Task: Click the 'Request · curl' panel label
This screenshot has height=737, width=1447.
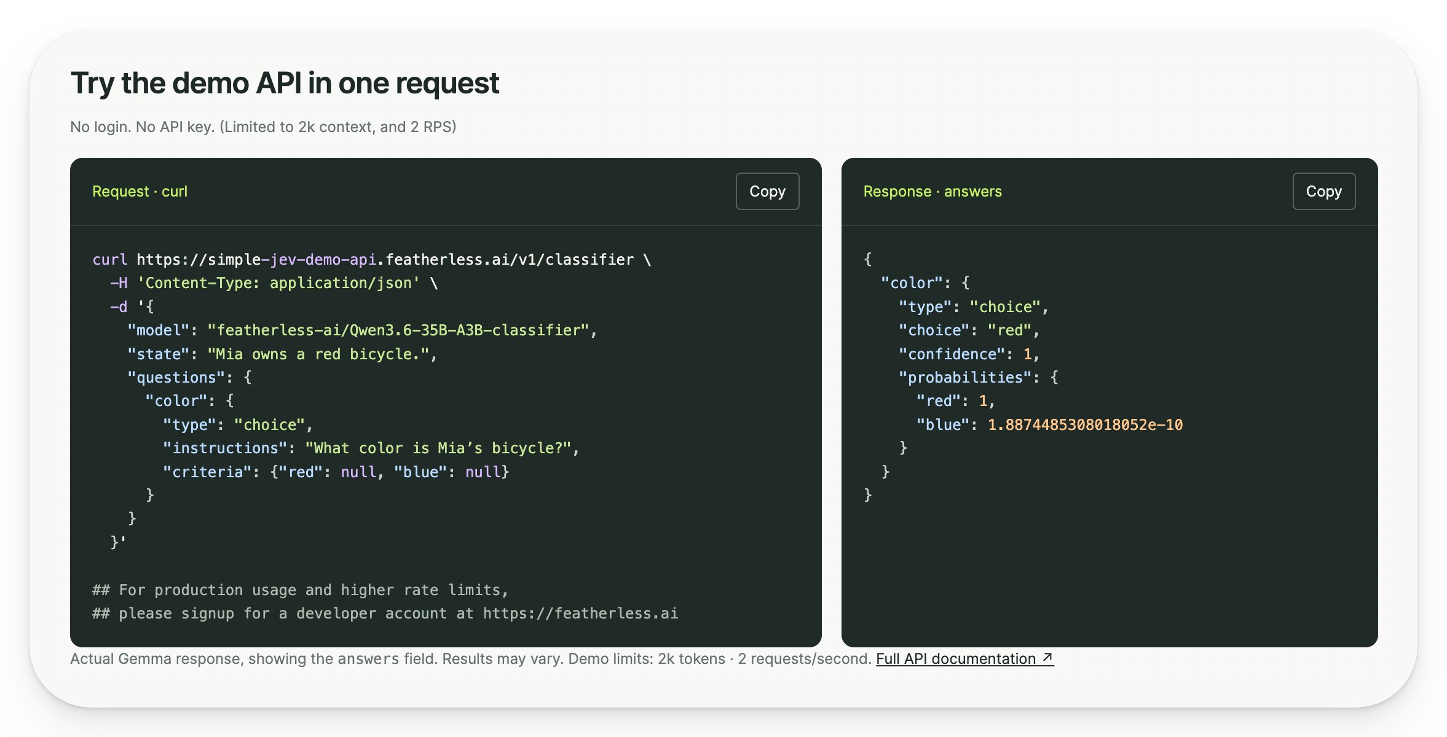Action: (140, 191)
